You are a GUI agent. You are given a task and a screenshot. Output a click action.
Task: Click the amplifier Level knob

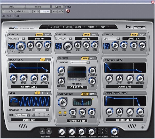63,102
